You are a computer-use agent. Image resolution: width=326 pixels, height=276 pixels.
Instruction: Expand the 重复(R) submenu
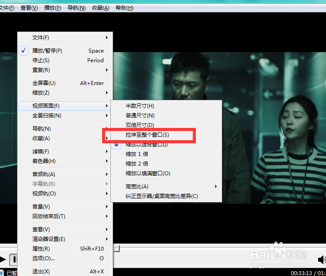[65, 70]
